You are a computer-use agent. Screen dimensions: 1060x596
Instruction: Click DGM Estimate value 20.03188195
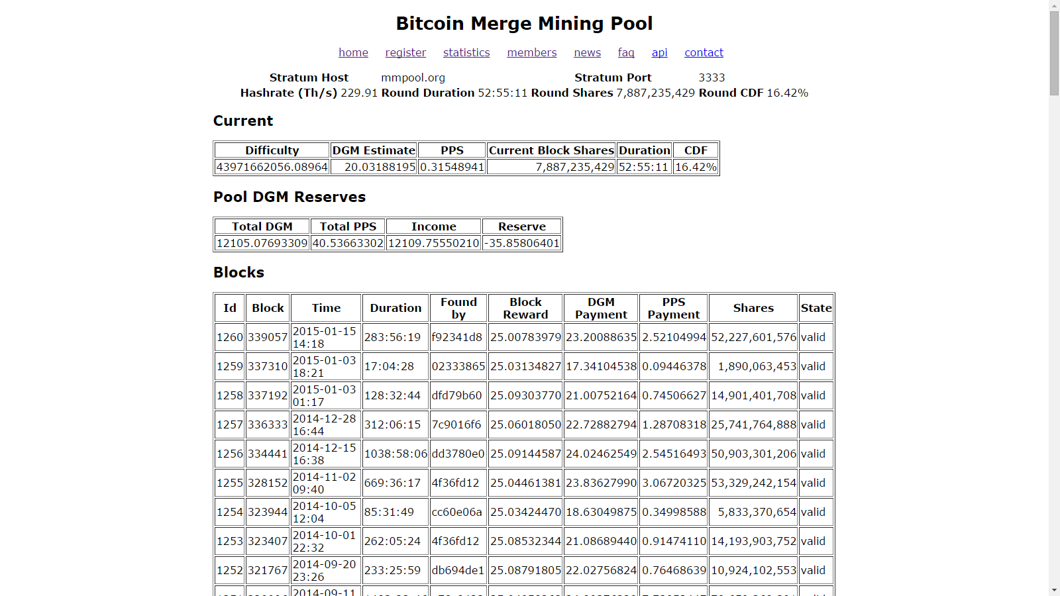coord(374,167)
